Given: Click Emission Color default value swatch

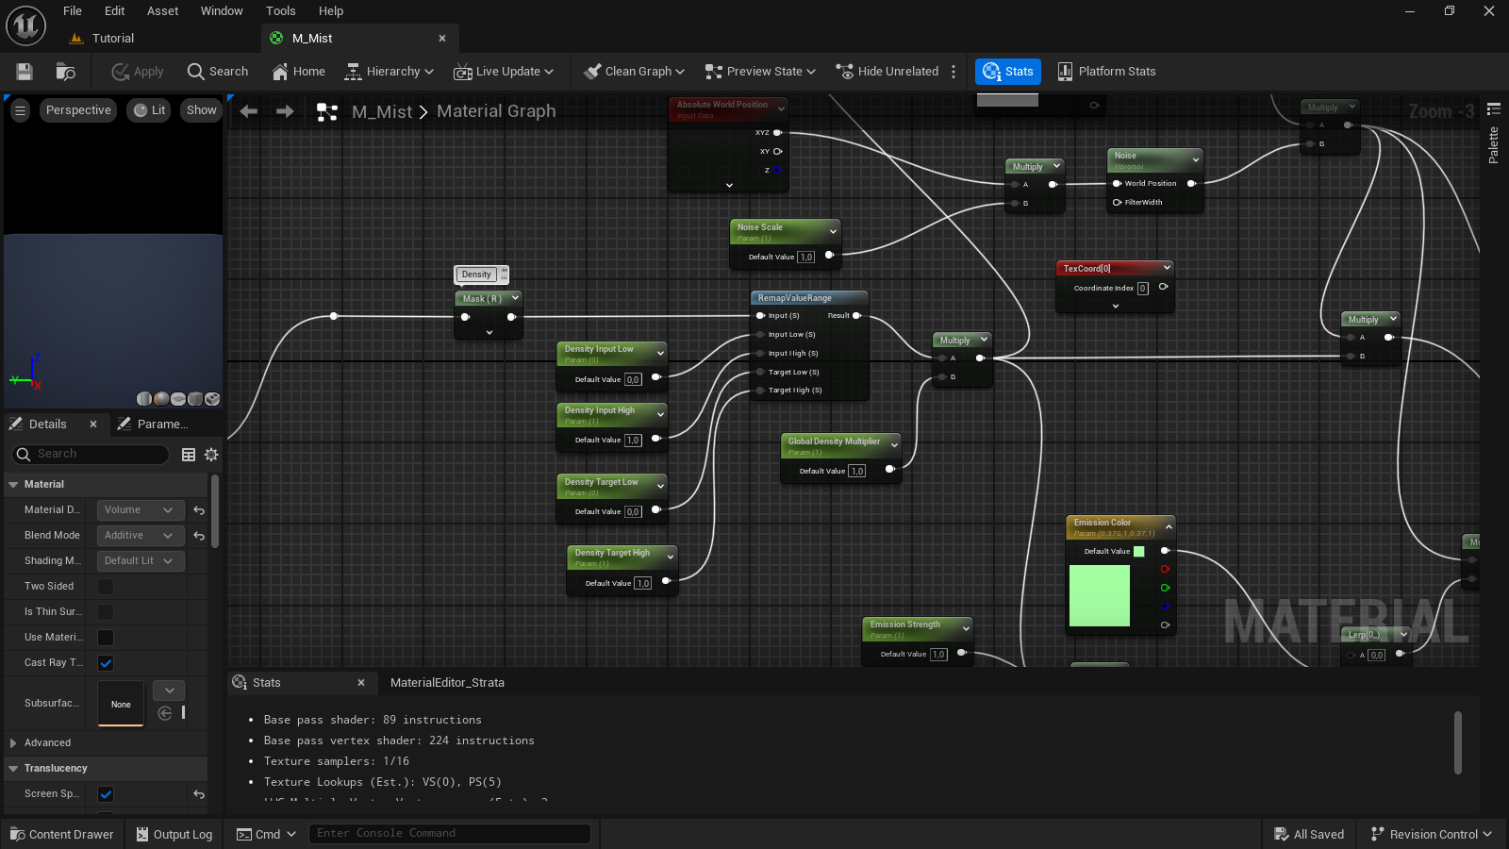Looking at the screenshot, I should [x=1138, y=552].
